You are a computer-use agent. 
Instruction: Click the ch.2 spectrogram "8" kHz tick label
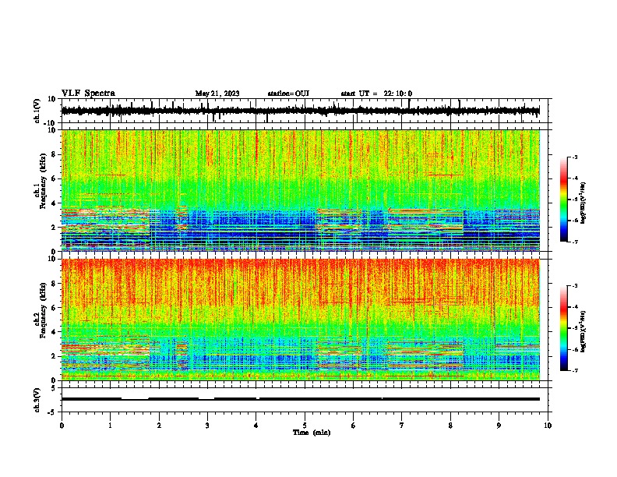pos(54,284)
